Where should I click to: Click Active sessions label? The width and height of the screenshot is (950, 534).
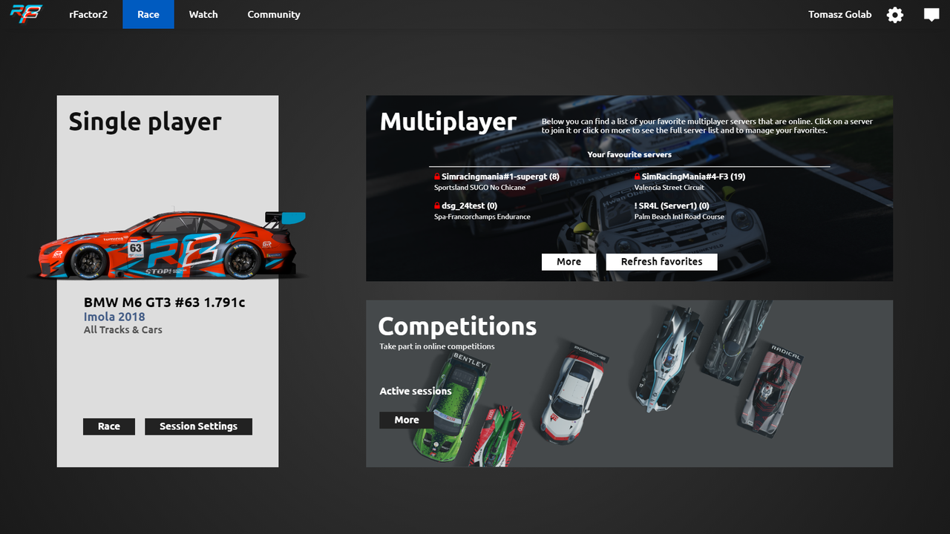[x=416, y=391]
